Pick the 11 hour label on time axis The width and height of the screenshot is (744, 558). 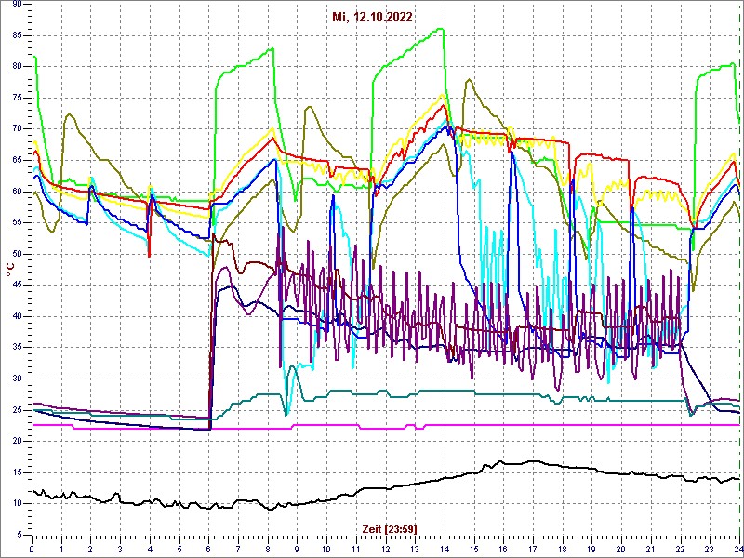[356, 550]
